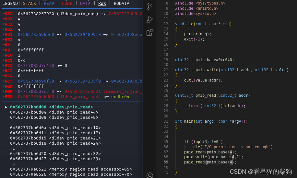Click R12 value 0x7f7085d7c440

(x=36, y=65)
